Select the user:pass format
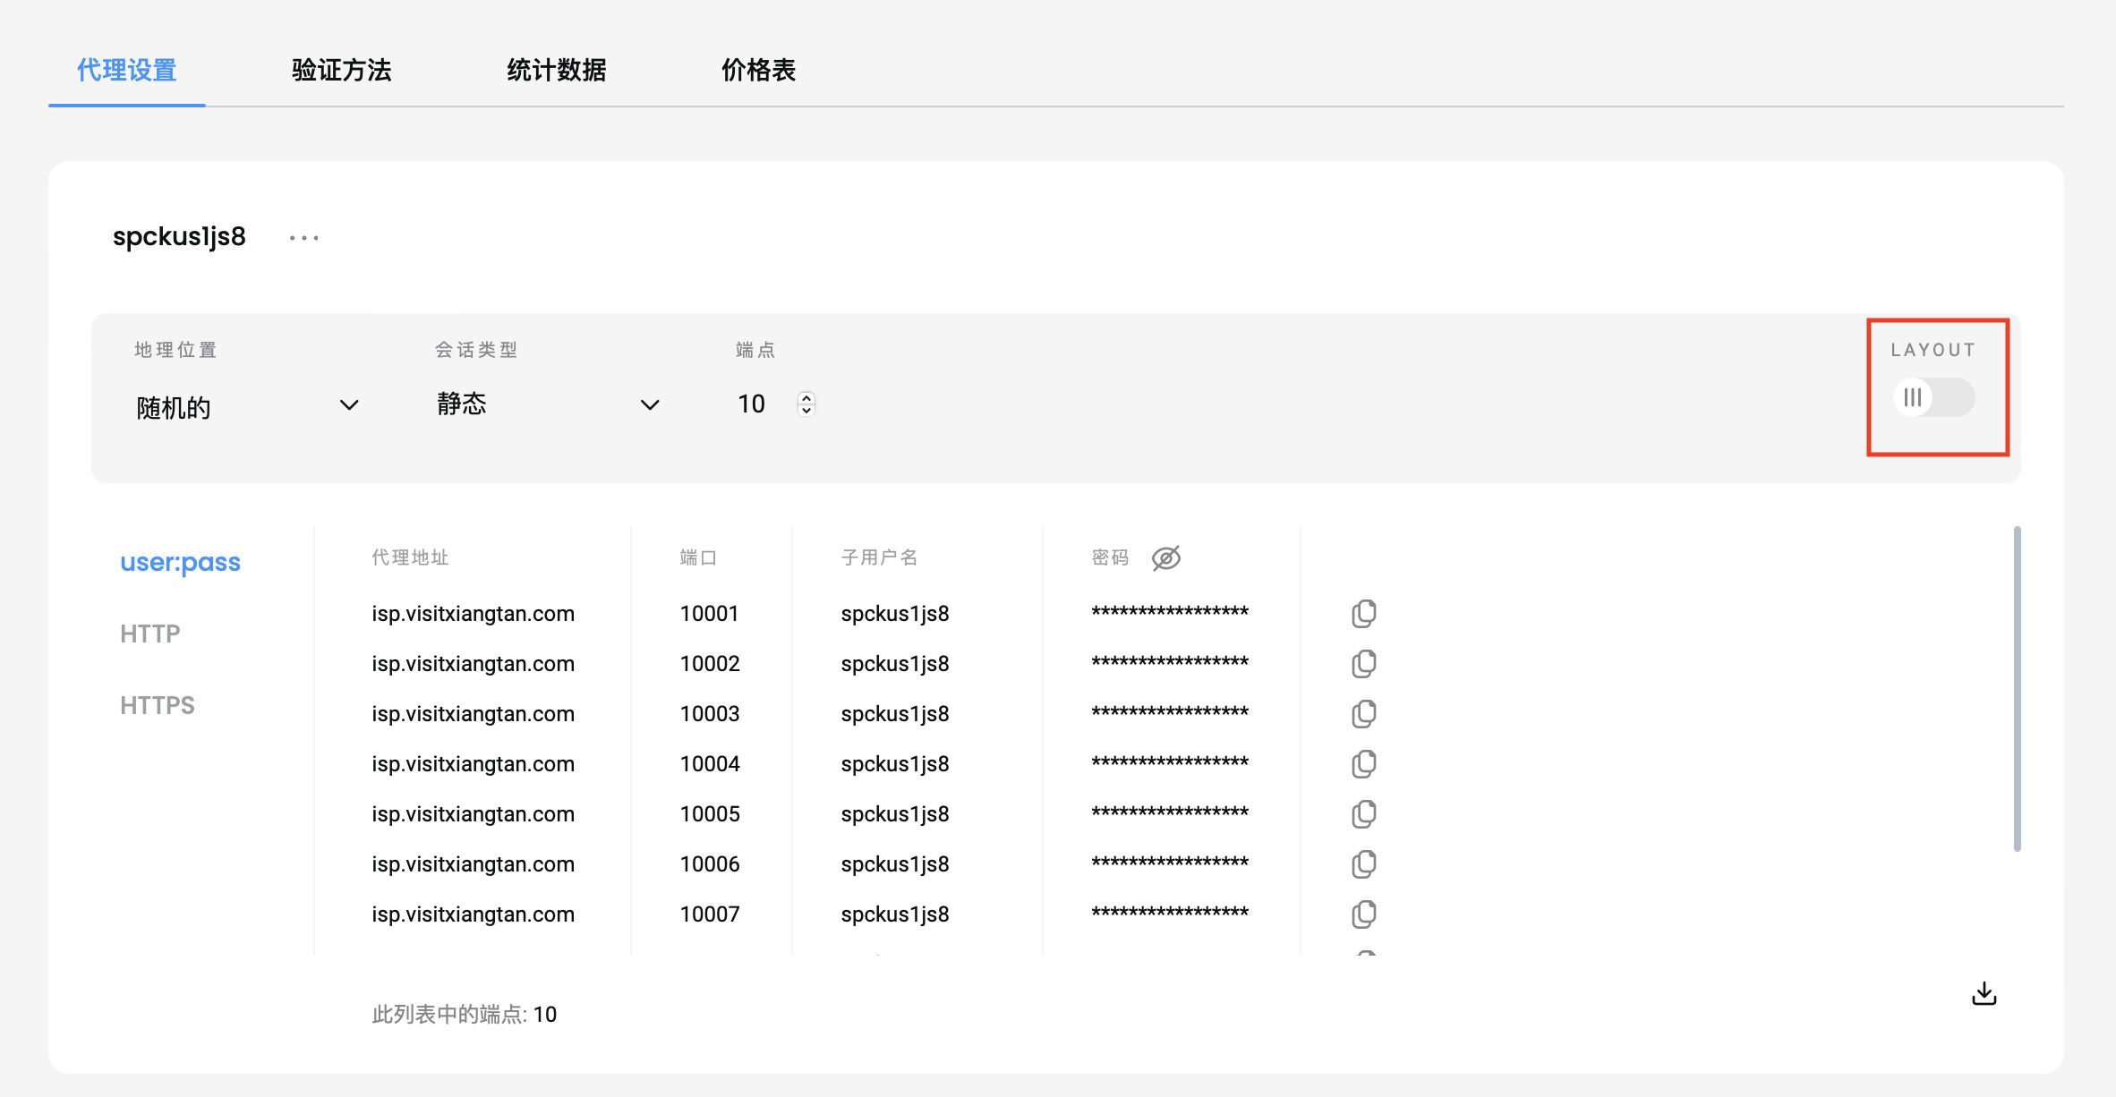Viewport: 2116px width, 1097px height. [x=180, y=562]
